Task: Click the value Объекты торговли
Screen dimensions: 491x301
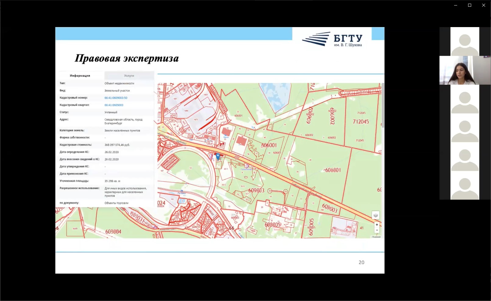Action: pyautogui.click(x=116, y=203)
